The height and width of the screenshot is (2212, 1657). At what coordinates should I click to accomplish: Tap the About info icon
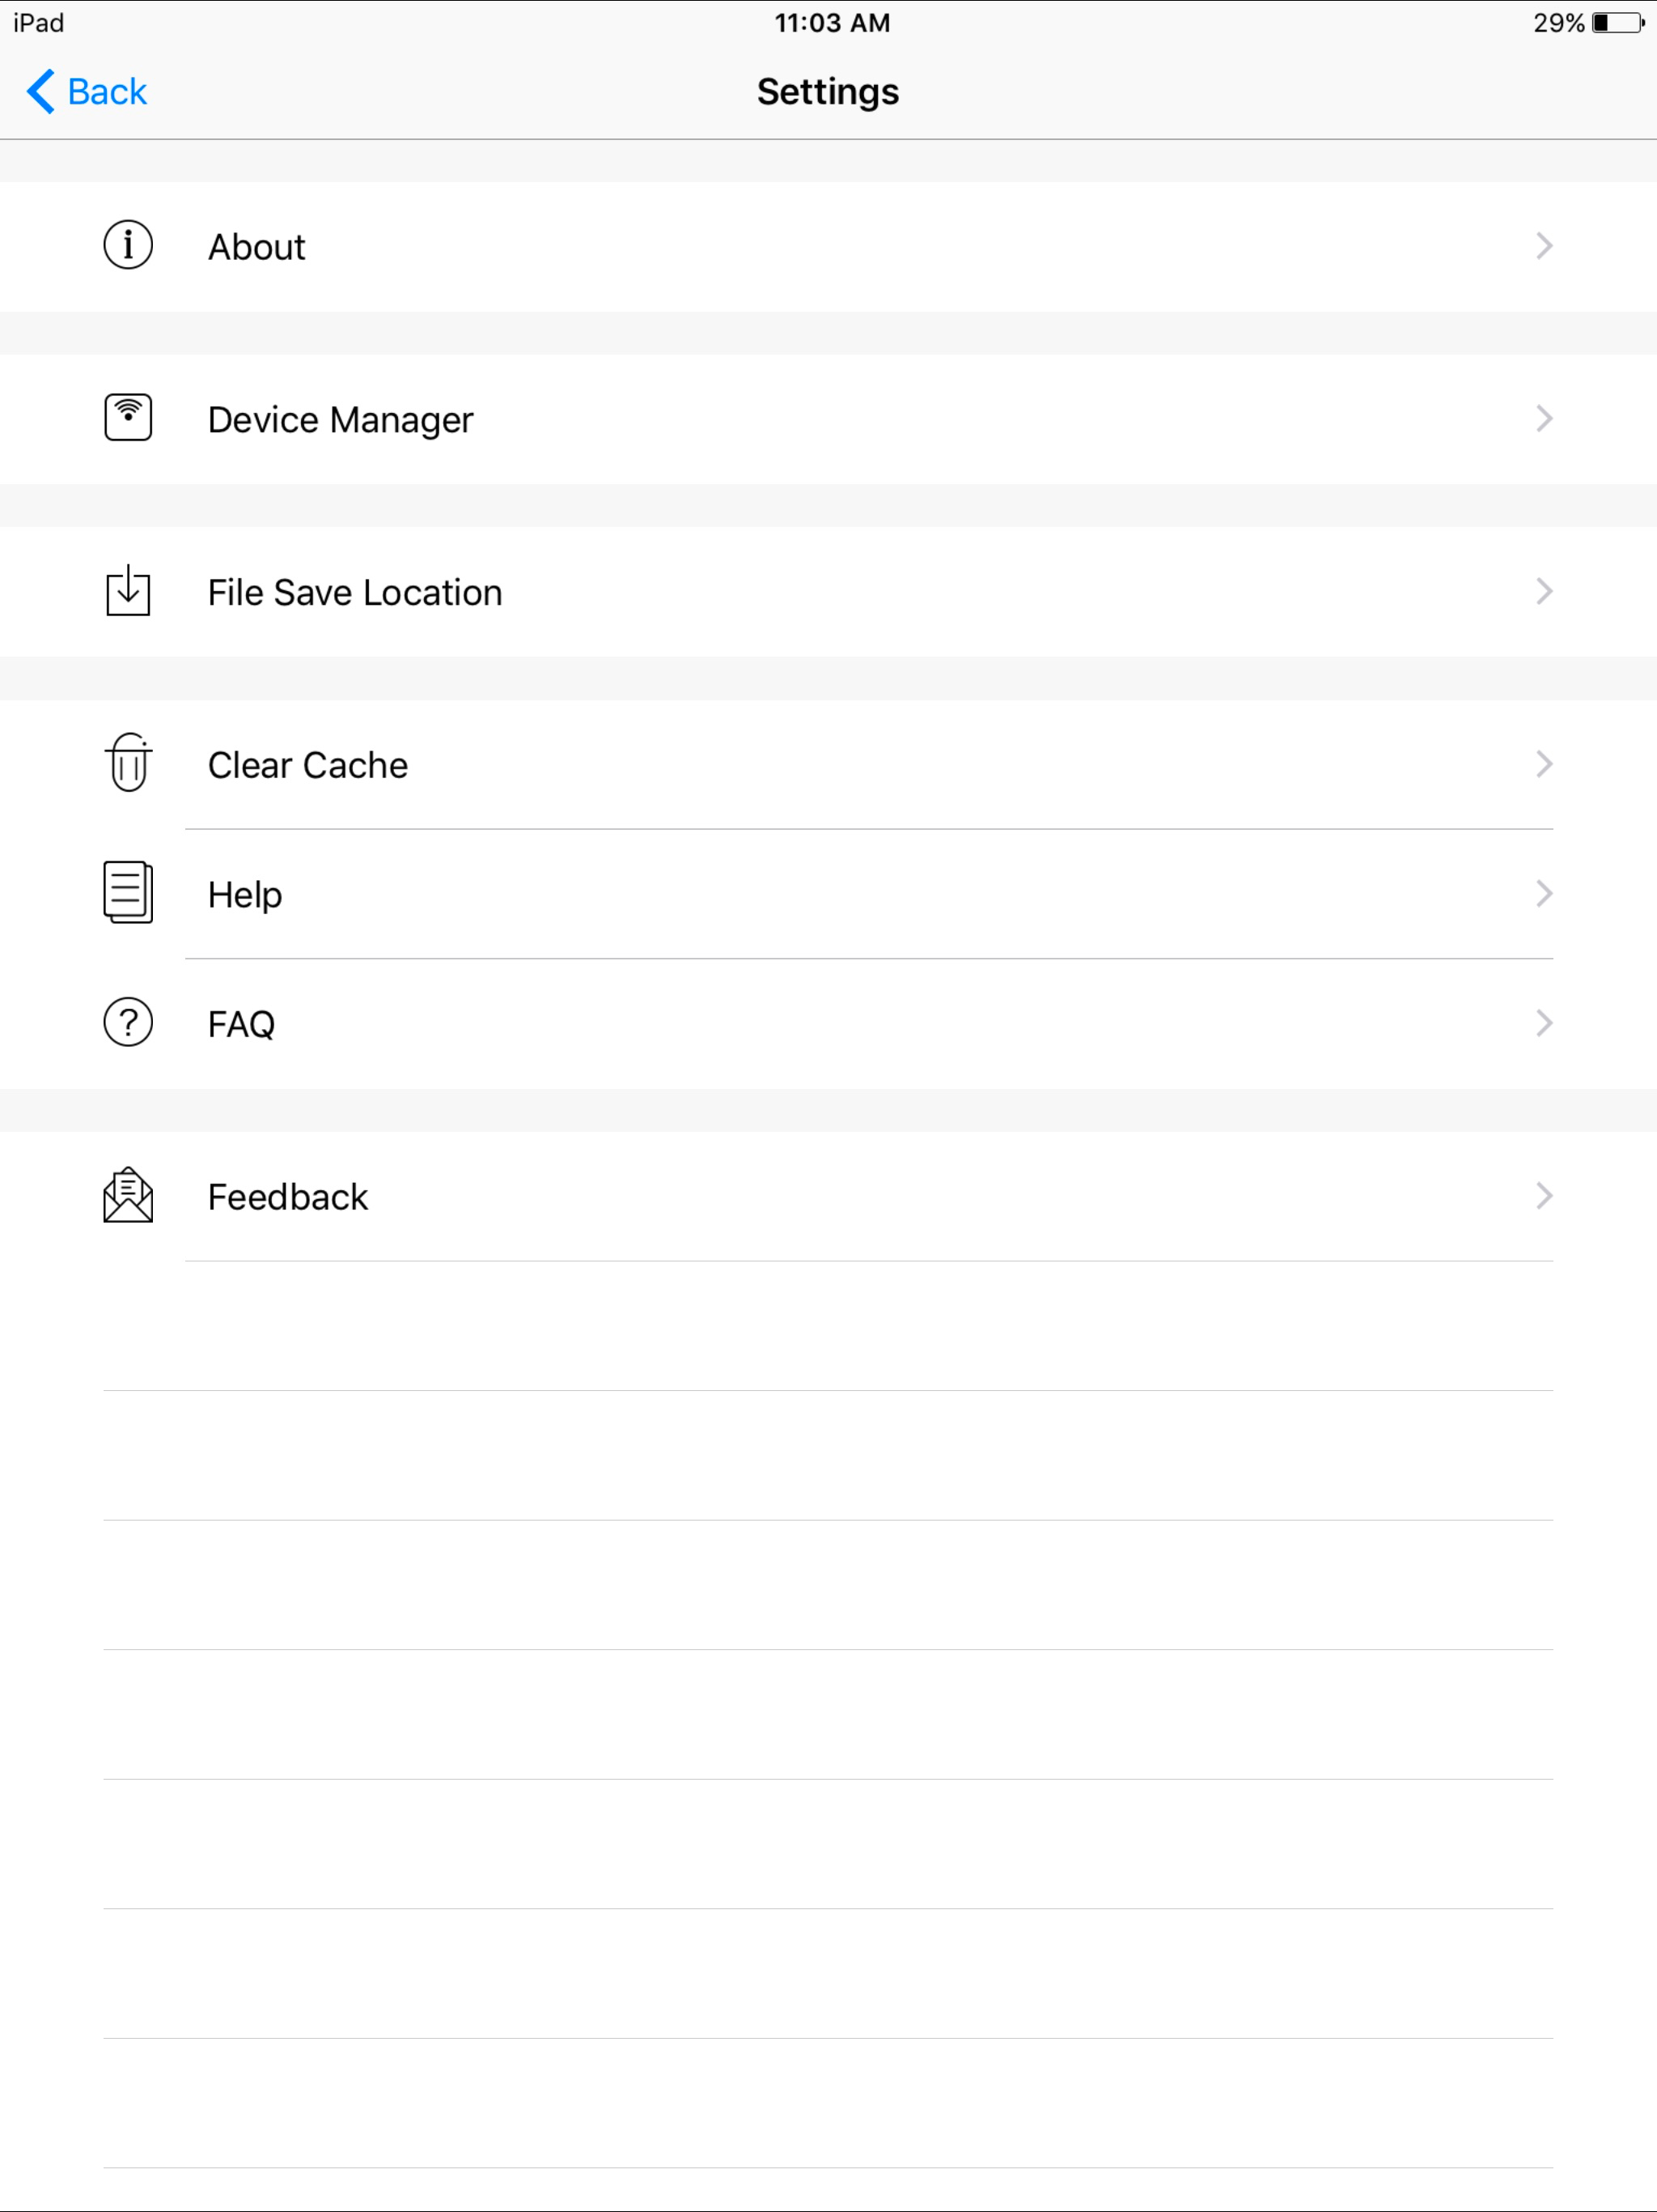[x=128, y=245]
